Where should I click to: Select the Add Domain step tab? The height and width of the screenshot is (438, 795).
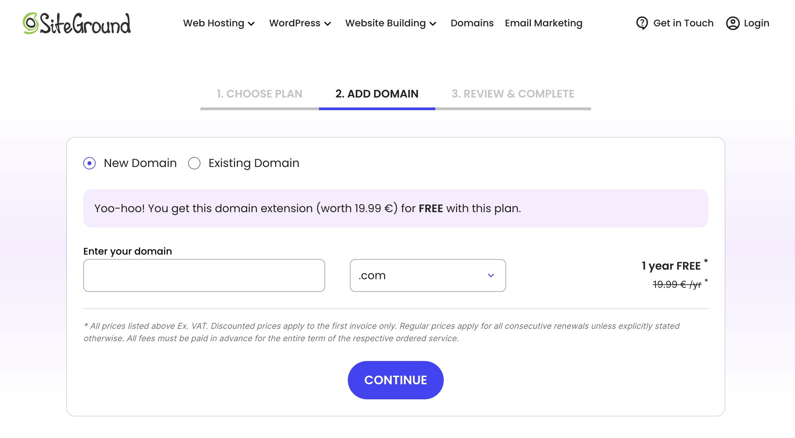[x=377, y=94]
